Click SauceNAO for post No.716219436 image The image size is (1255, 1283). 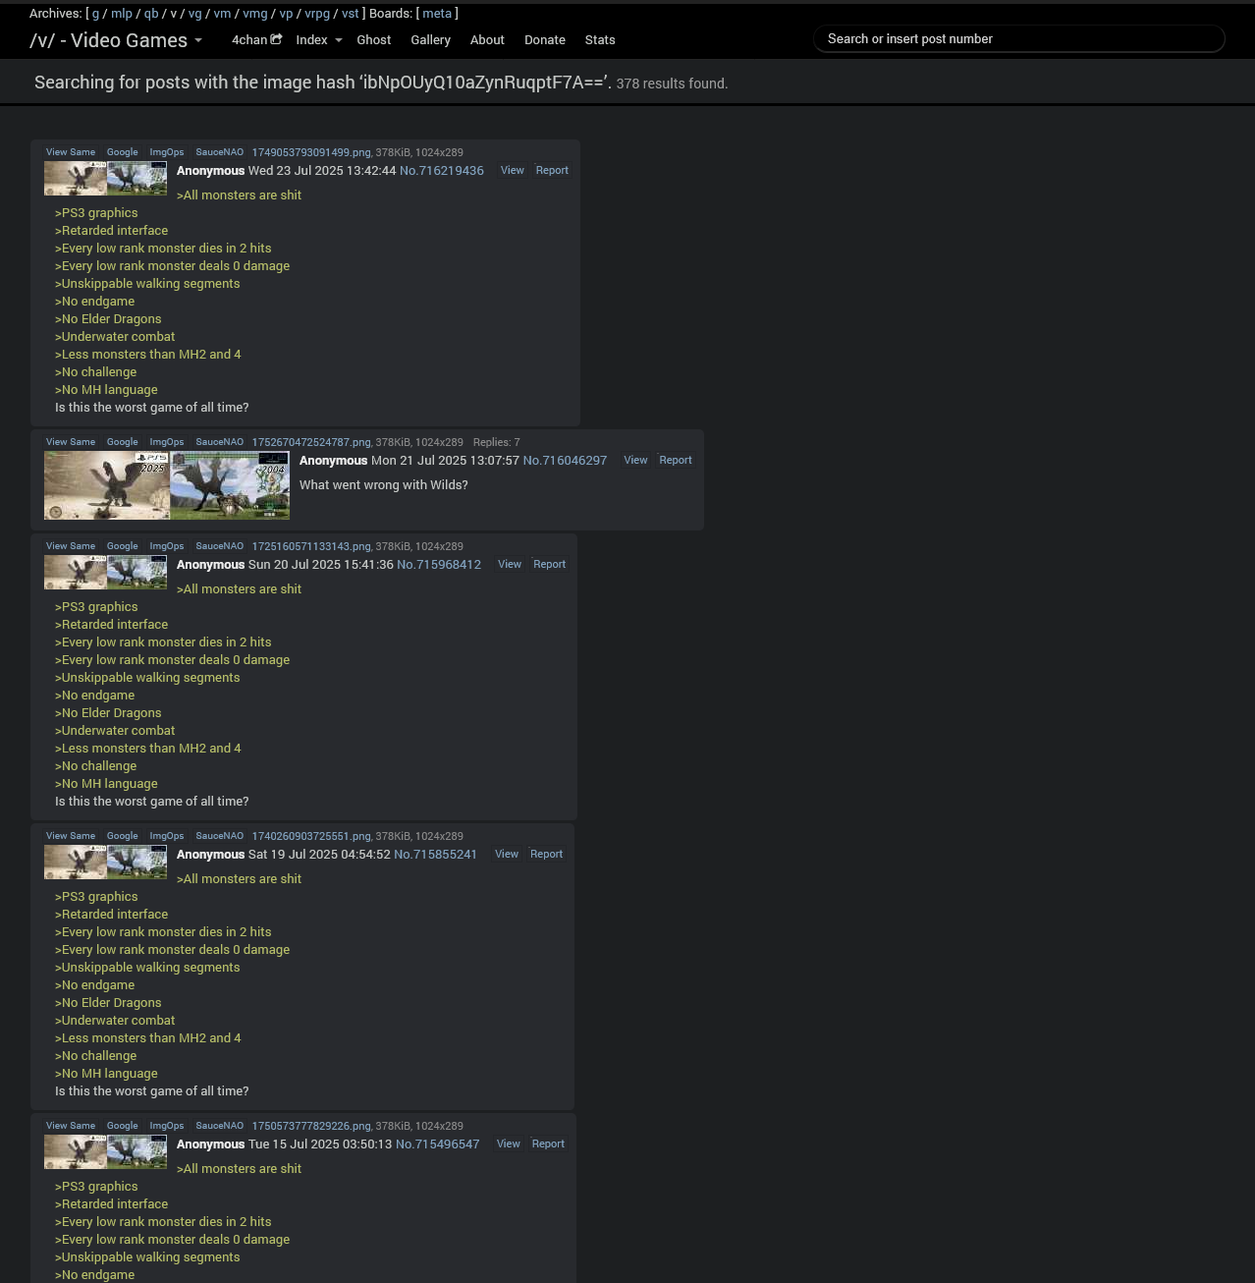[x=220, y=152]
